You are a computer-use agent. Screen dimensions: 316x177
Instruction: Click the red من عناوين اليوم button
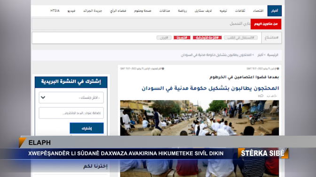tap(266, 24)
